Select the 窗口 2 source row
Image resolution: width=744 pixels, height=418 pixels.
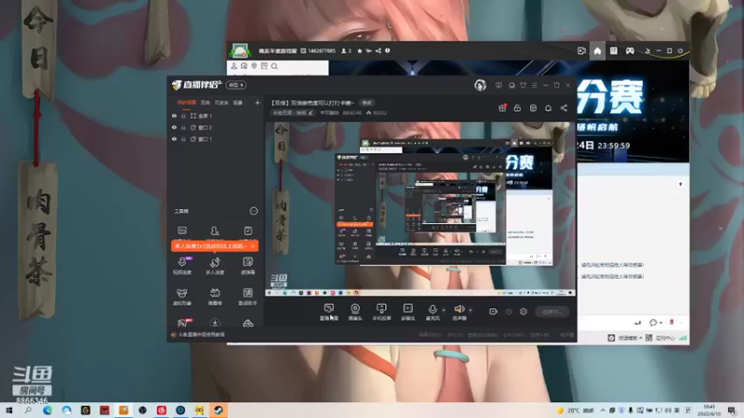point(216,127)
